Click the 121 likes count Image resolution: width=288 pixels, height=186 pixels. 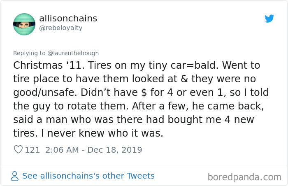point(33,150)
